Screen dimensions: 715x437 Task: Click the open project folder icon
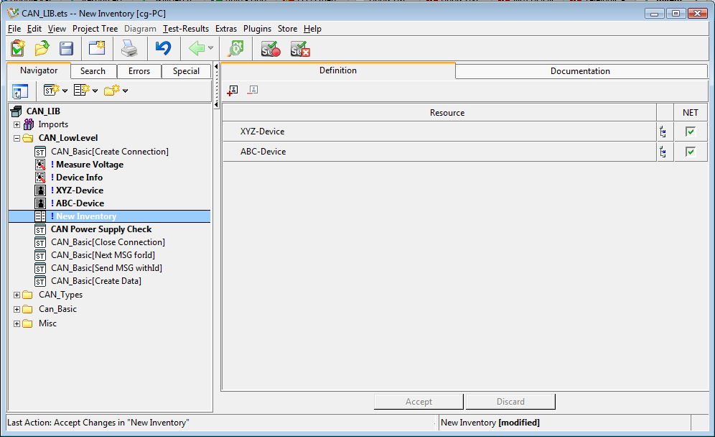tap(42, 48)
